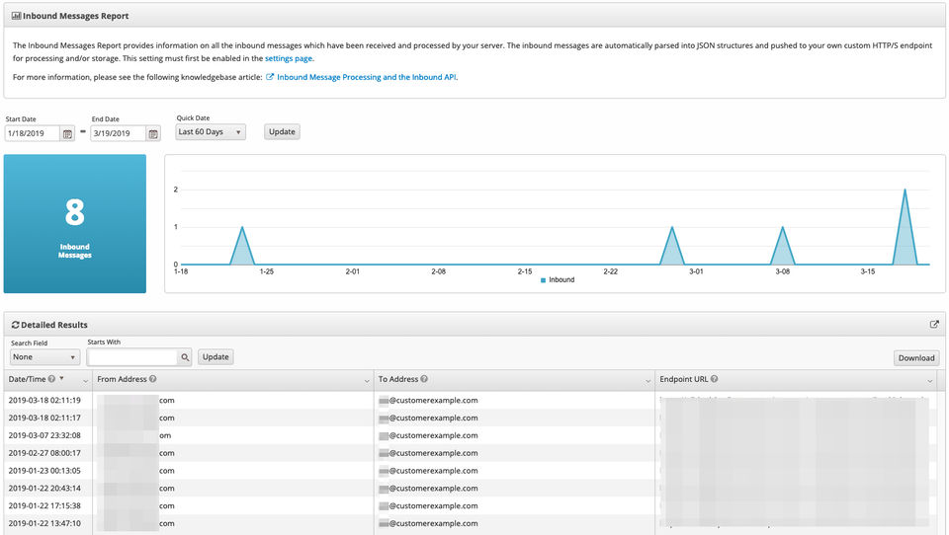The width and height of the screenshot is (949, 535).
Task: Select row 2019-01-22 13:47:10
Action: click(471, 523)
